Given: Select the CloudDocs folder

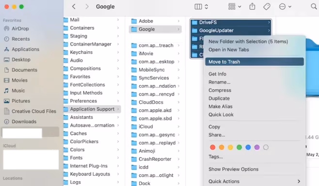Looking at the screenshot, I should click(x=155, y=102).
